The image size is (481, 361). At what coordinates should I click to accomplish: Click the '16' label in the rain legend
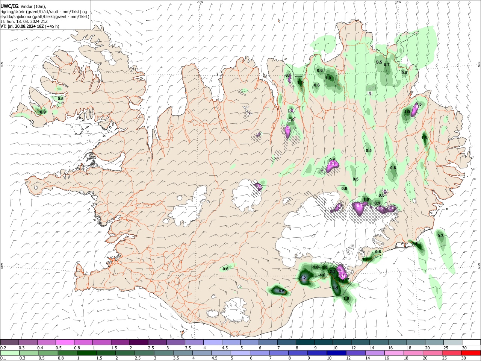point(387,358)
